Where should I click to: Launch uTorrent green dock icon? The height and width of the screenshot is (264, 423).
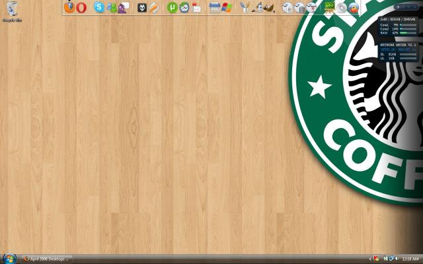click(x=172, y=7)
